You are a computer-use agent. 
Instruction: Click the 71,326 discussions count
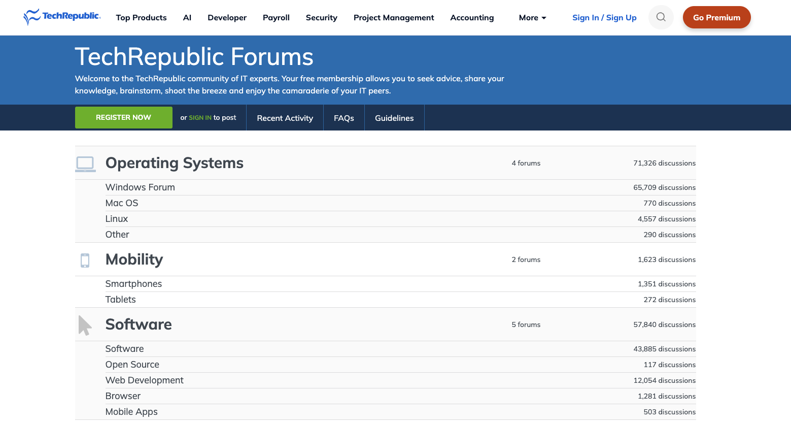(x=664, y=163)
